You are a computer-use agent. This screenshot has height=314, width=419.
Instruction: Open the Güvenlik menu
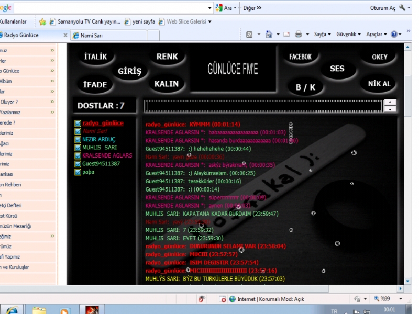click(348, 34)
